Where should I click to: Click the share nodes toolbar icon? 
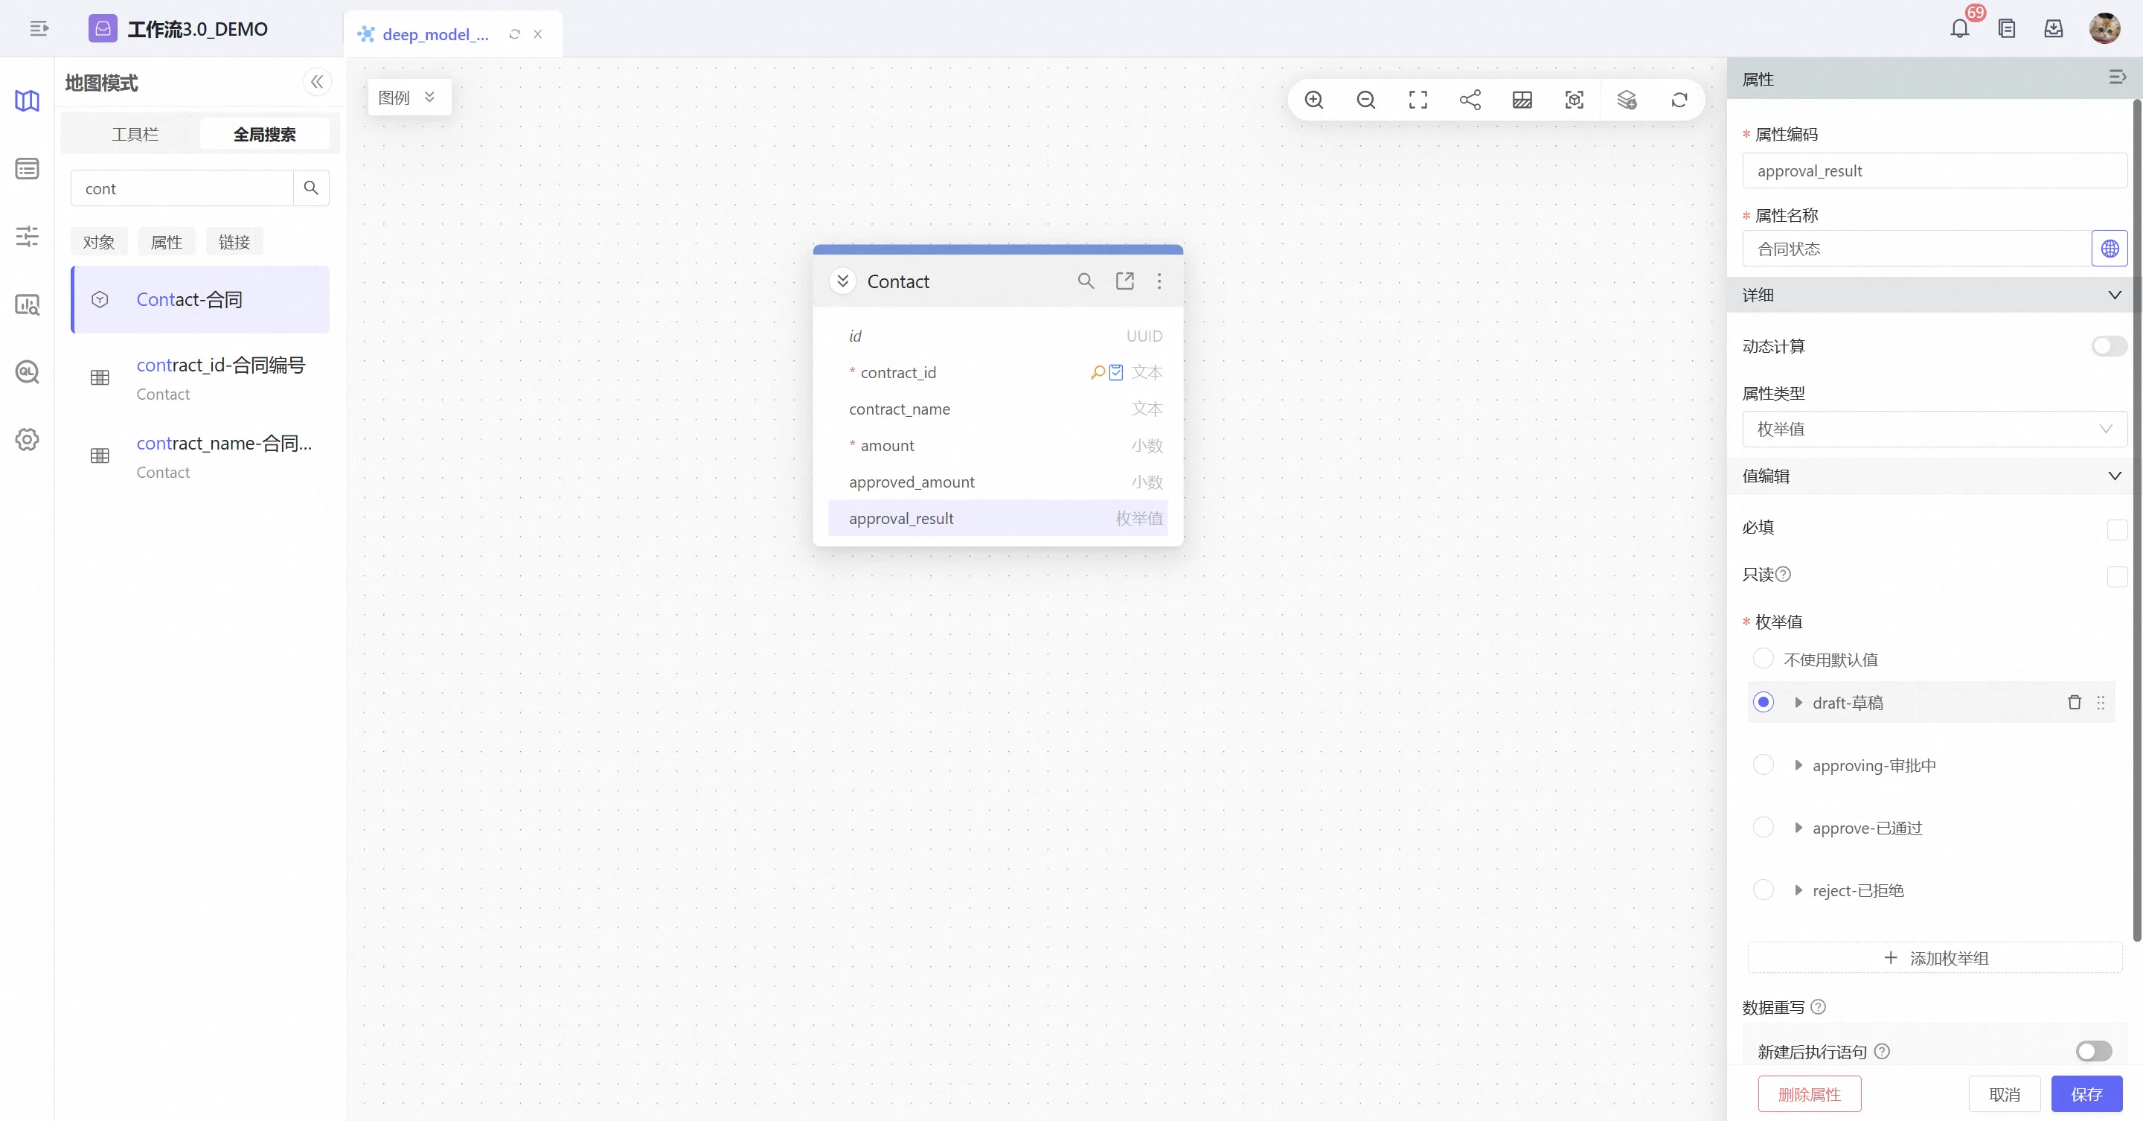tap(1470, 100)
